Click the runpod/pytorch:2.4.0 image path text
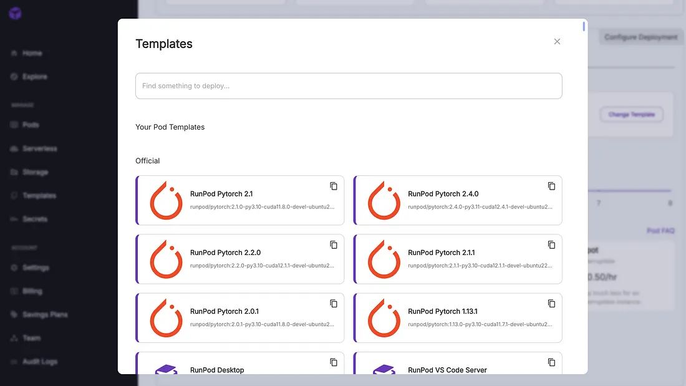The image size is (686, 386). pyautogui.click(x=480, y=207)
